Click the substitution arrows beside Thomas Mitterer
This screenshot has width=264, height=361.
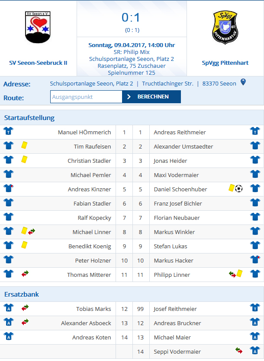coord(25,274)
